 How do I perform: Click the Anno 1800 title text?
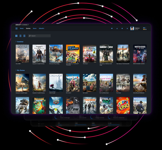click(18, 64)
